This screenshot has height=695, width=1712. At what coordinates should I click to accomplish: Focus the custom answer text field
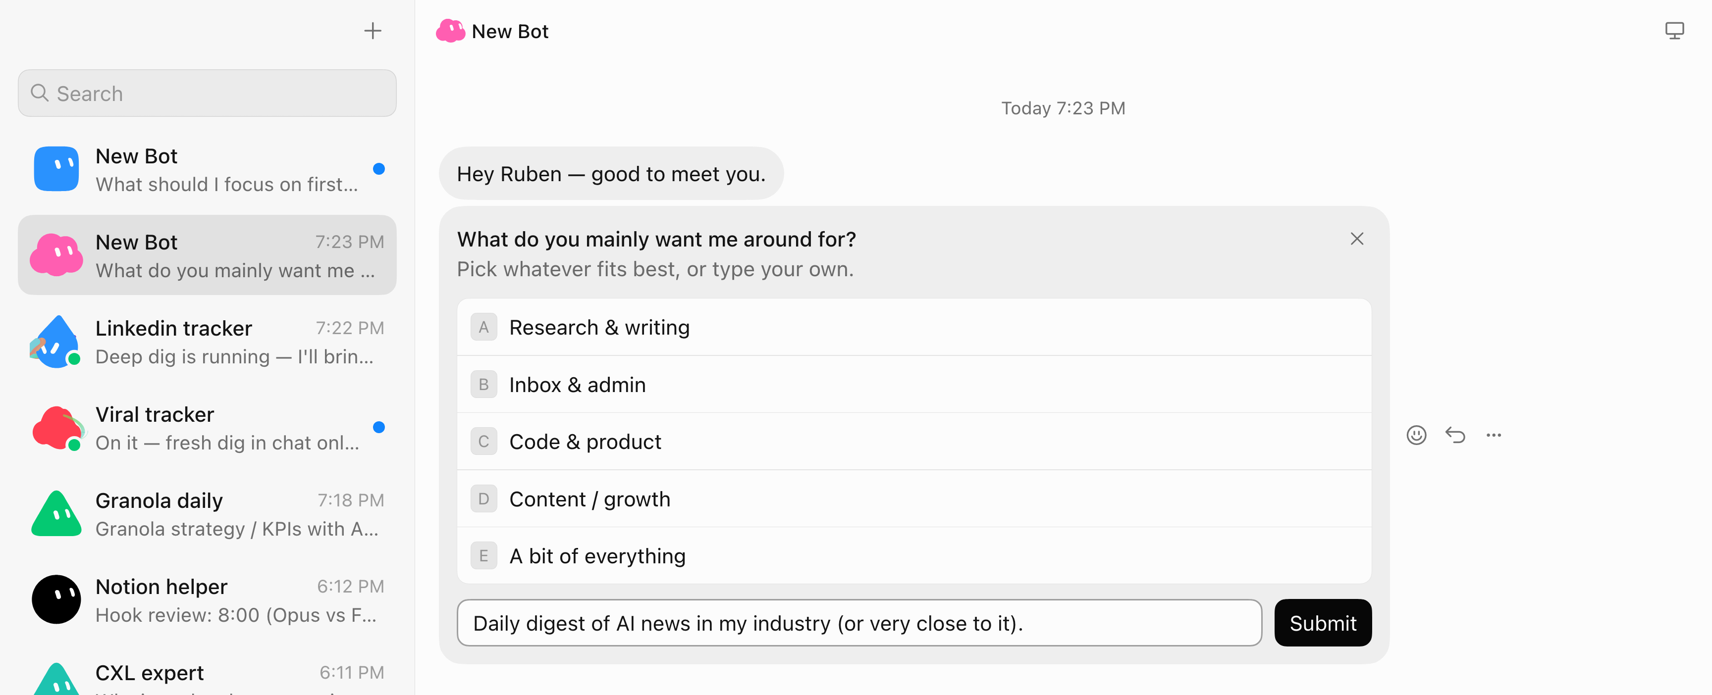pyautogui.click(x=859, y=623)
